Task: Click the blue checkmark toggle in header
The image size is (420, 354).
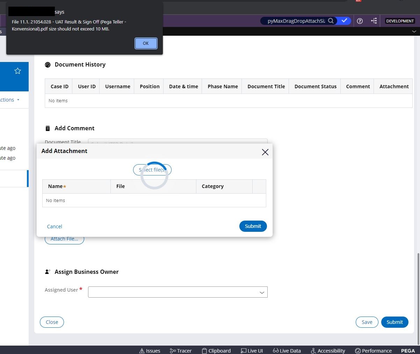Action: click(344, 21)
